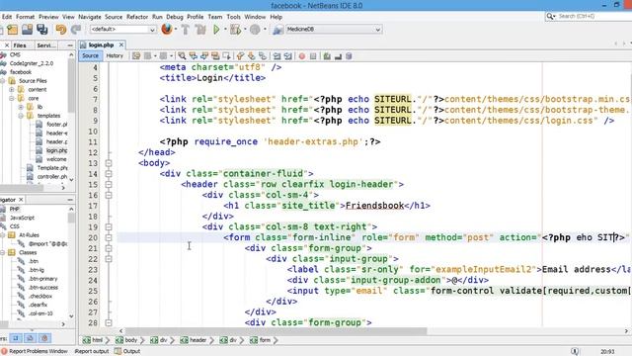Click the Open Project toolbar icon

tap(27, 30)
